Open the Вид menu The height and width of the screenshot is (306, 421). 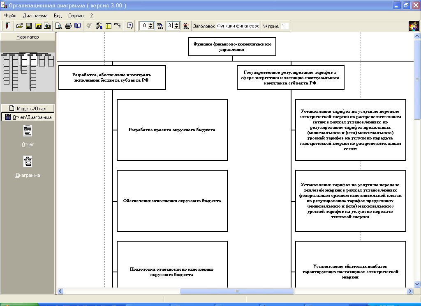[58, 16]
